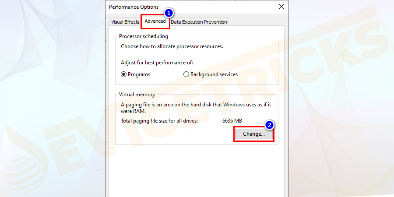Click the Virtual memory group label
The width and height of the screenshot is (394, 197).
(x=137, y=95)
